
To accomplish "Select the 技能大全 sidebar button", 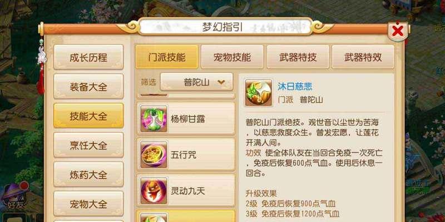I will (x=88, y=115).
